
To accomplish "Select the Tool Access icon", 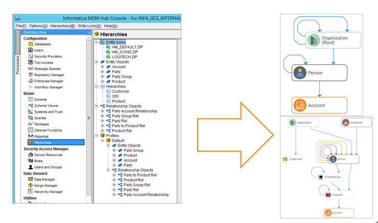I will [x=31, y=62].
